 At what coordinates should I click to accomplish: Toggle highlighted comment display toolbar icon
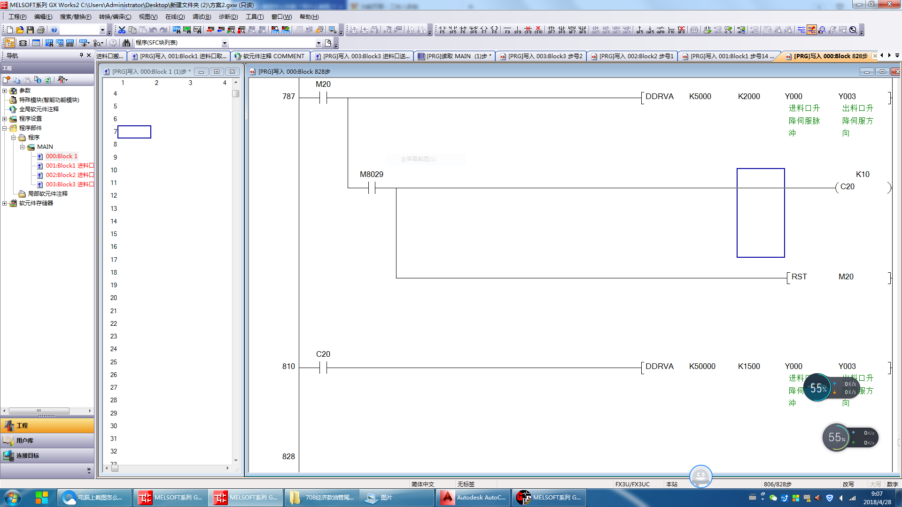point(812,30)
